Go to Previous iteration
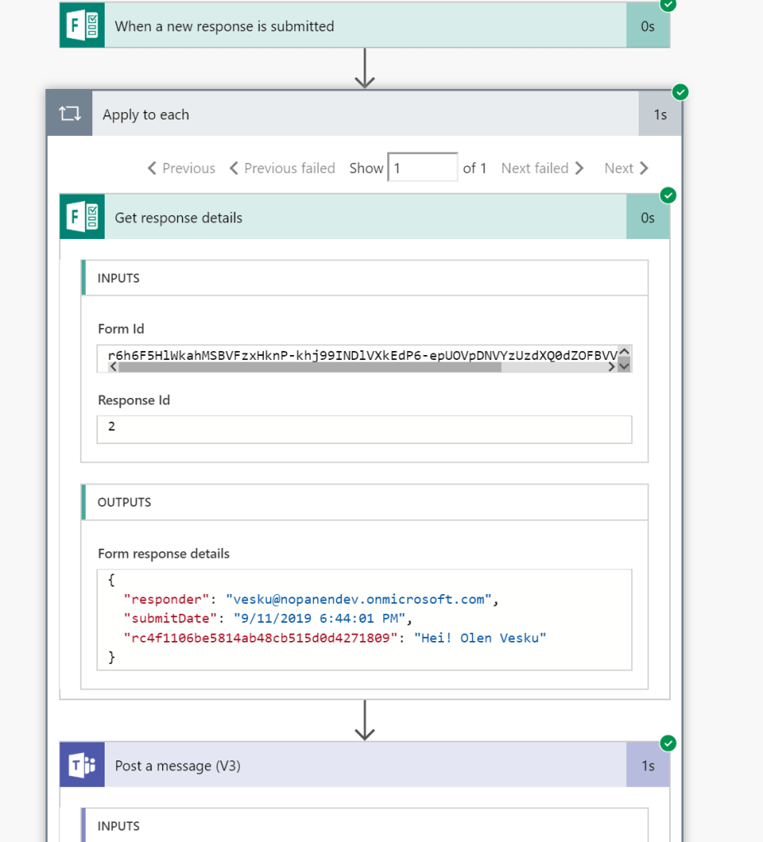This screenshot has height=842, width=763. [181, 168]
